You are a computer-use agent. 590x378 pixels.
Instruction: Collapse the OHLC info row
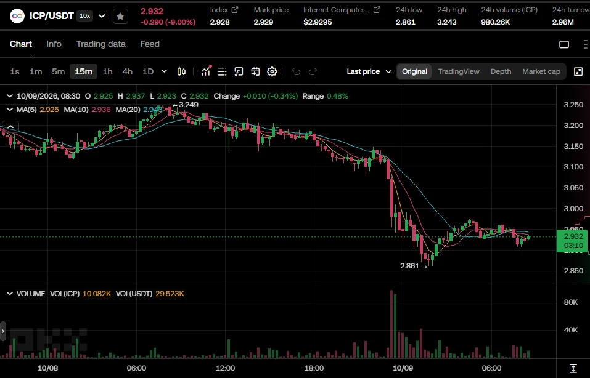pyautogui.click(x=10, y=96)
